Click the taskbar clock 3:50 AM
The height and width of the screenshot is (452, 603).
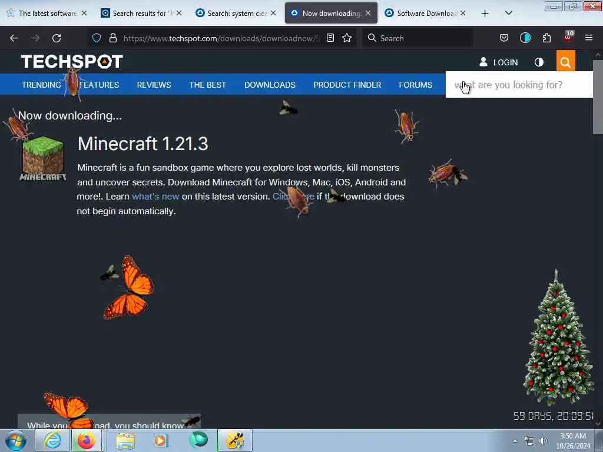click(572, 441)
